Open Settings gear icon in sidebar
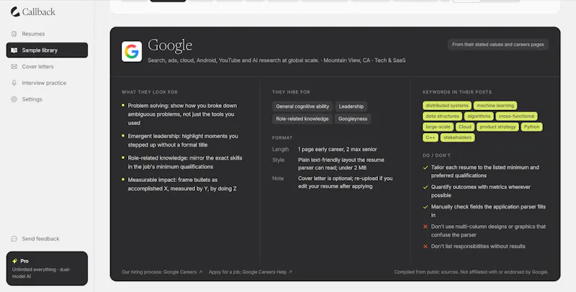This screenshot has width=576, height=292. (14, 99)
